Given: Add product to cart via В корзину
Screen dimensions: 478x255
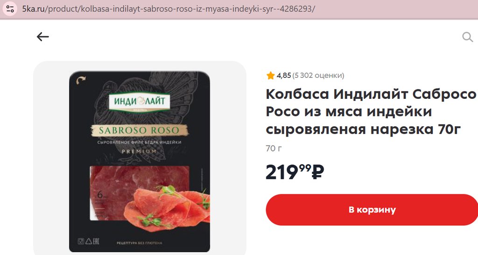Looking at the screenshot, I should click(x=372, y=210).
